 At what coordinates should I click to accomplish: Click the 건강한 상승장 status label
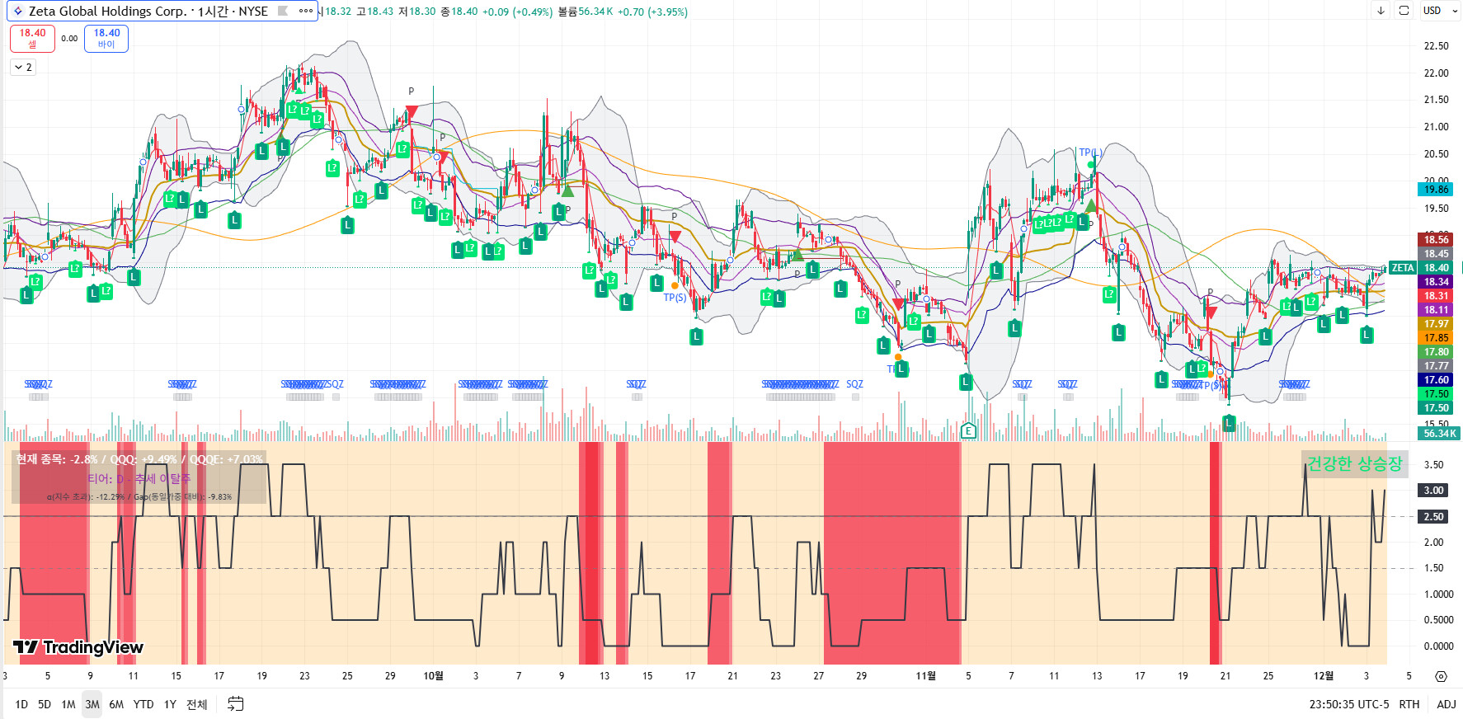click(1355, 464)
